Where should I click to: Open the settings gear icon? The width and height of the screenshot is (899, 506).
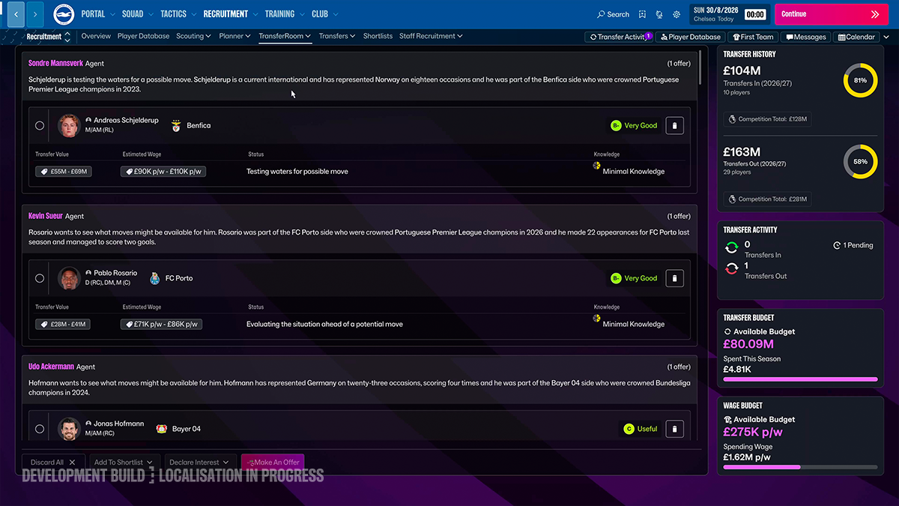coord(676,14)
